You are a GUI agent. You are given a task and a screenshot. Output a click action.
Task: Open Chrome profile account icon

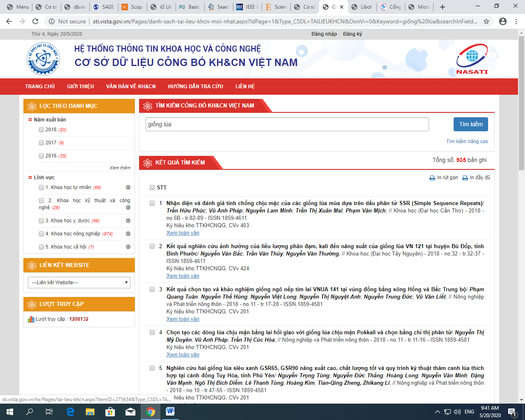(502, 21)
